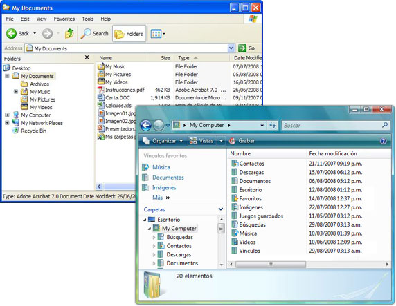The width and height of the screenshot is (396, 306).
Task: Expand Contactos in Carpetas tree
Action: (154, 246)
